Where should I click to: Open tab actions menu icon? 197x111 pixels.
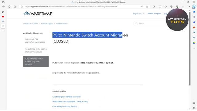pyautogui.click(x=3, y=2)
